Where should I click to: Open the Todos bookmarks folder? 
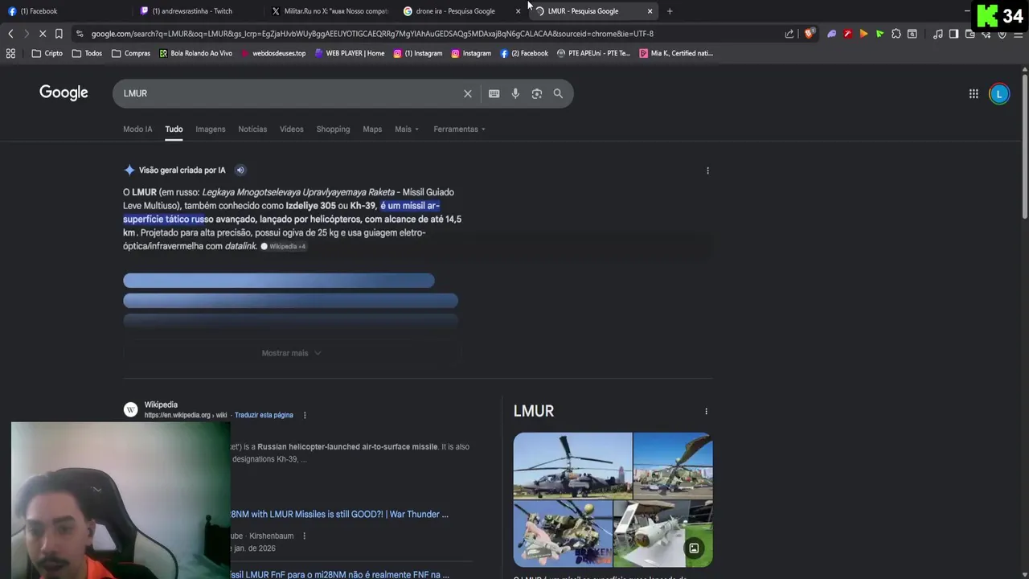pyautogui.click(x=87, y=53)
